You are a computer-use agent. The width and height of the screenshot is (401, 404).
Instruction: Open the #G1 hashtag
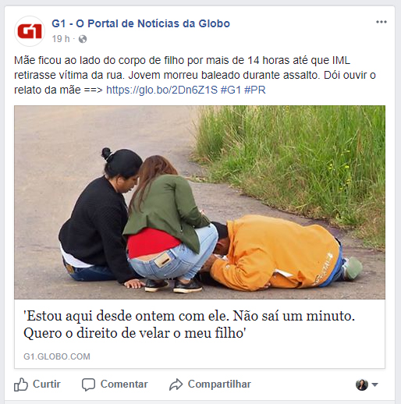(x=231, y=90)
